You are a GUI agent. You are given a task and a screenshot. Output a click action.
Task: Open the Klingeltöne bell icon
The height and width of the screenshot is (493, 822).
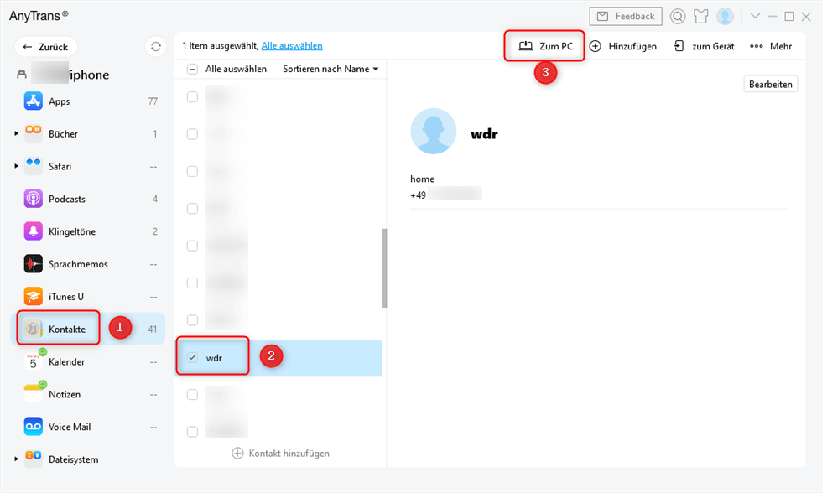33,231
